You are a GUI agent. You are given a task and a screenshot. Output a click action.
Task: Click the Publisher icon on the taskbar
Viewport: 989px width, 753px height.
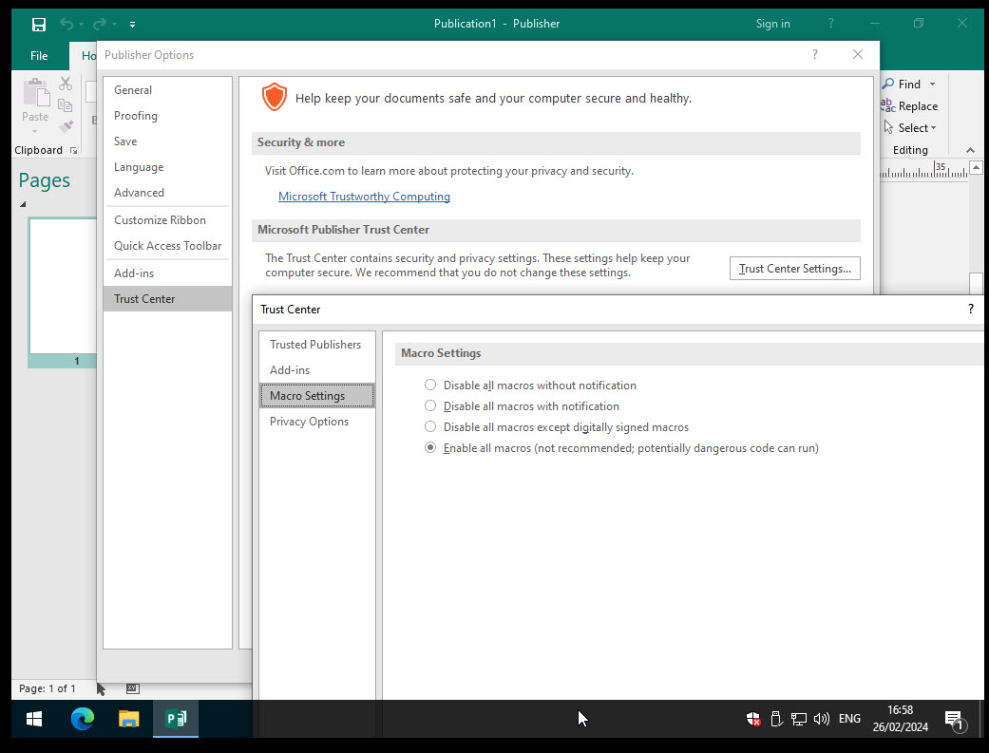175,719
